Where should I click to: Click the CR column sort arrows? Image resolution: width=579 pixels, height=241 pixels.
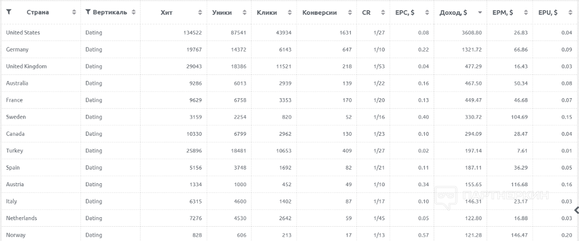383,12
